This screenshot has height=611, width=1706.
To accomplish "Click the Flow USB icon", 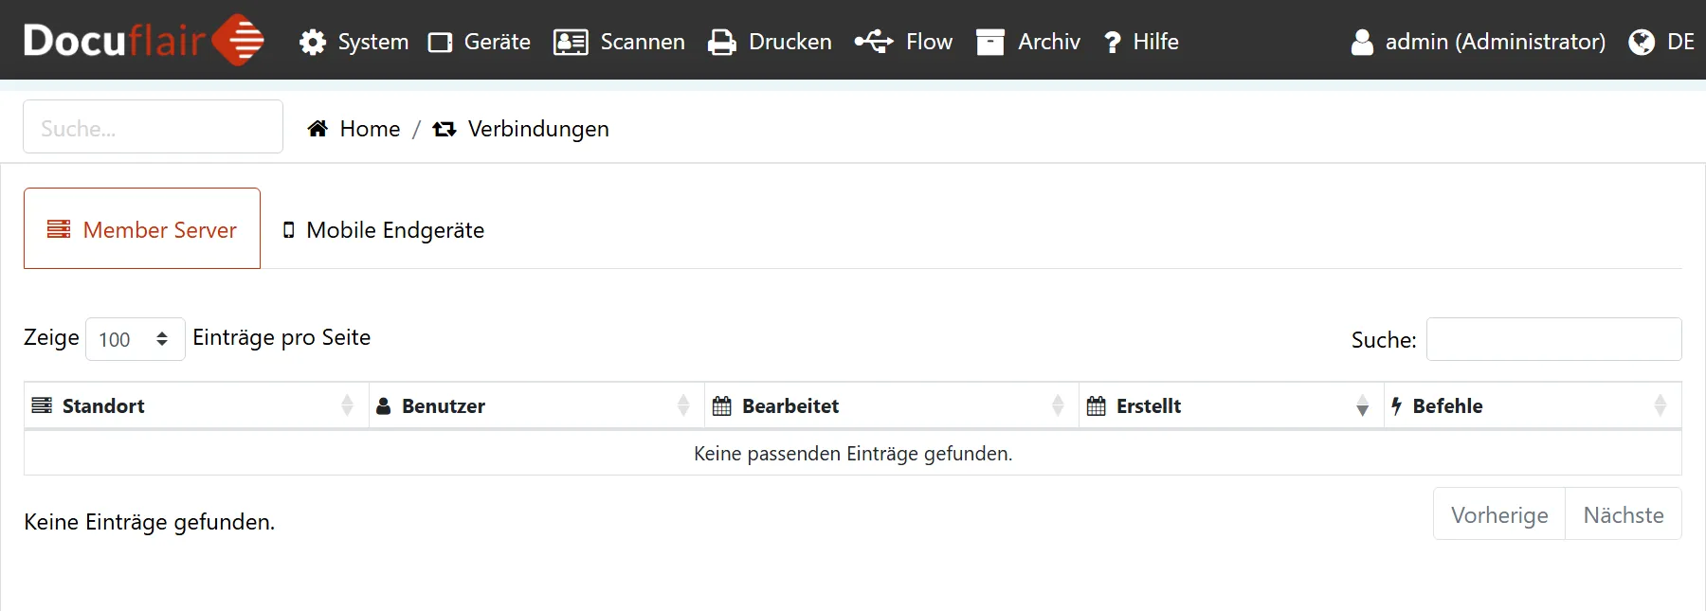I will coord(874,42).
